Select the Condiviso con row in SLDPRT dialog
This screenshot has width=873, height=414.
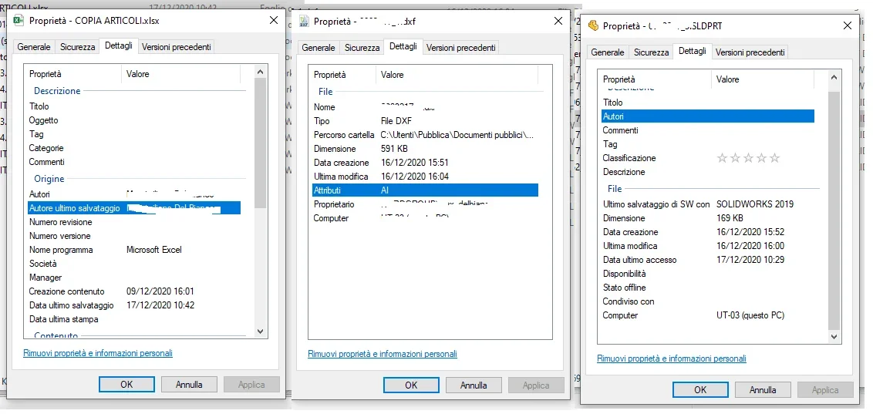click(708, 301)
